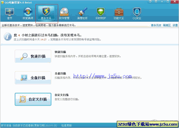179x128 pixels.
Task: Start 自定义扫描 custom scan button
Action: tap(33, 99)
